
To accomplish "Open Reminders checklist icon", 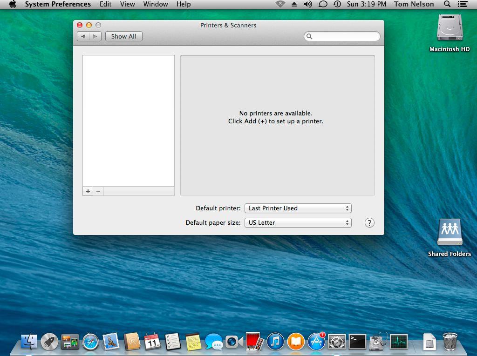I will pyautogui.click(x=173, y=342).
